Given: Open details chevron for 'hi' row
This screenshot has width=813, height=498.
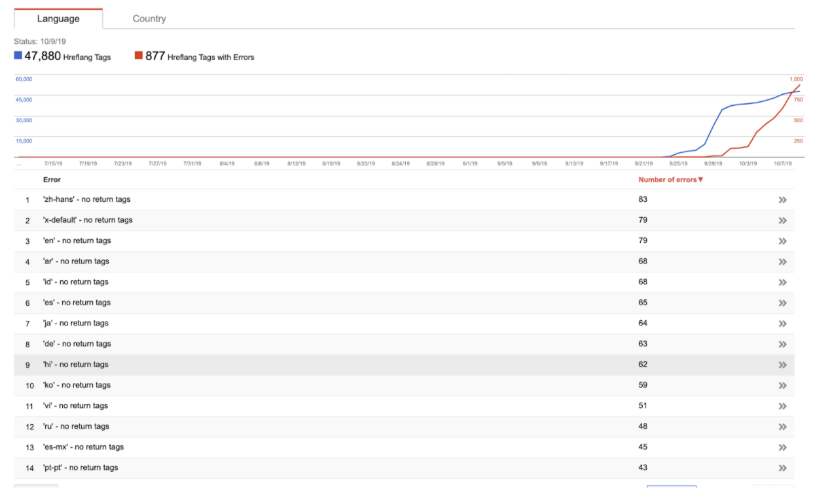Looking at the screenshot, I should tap(782, 365).
